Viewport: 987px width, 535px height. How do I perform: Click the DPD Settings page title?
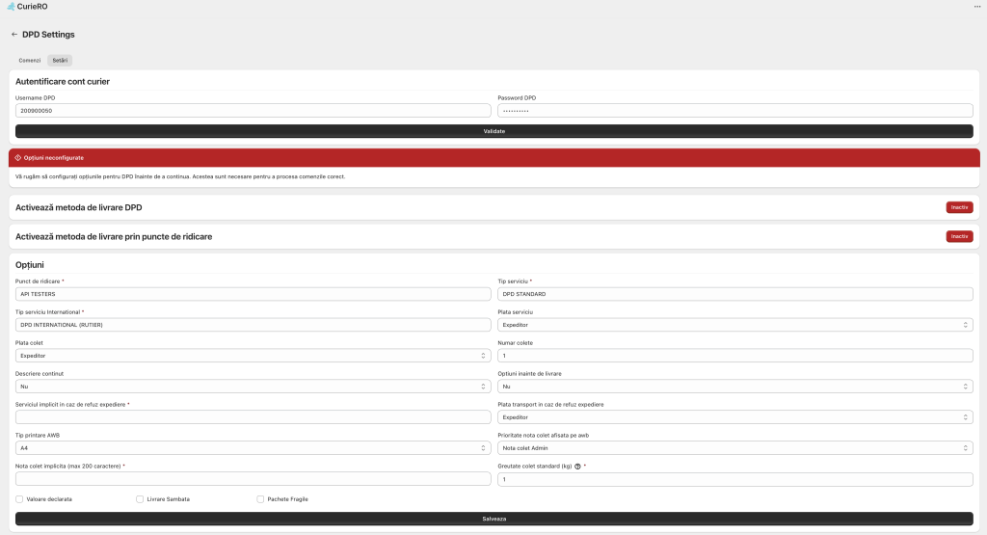48,35
